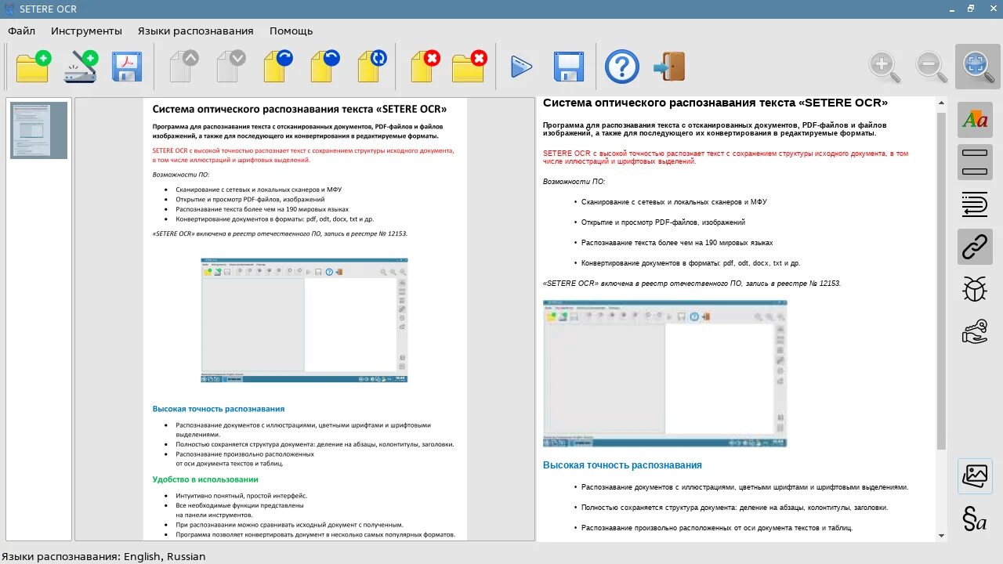Screen dimensions: 1003x564
Task: Click the page icon with circular arrows
Action: (371, 67)
